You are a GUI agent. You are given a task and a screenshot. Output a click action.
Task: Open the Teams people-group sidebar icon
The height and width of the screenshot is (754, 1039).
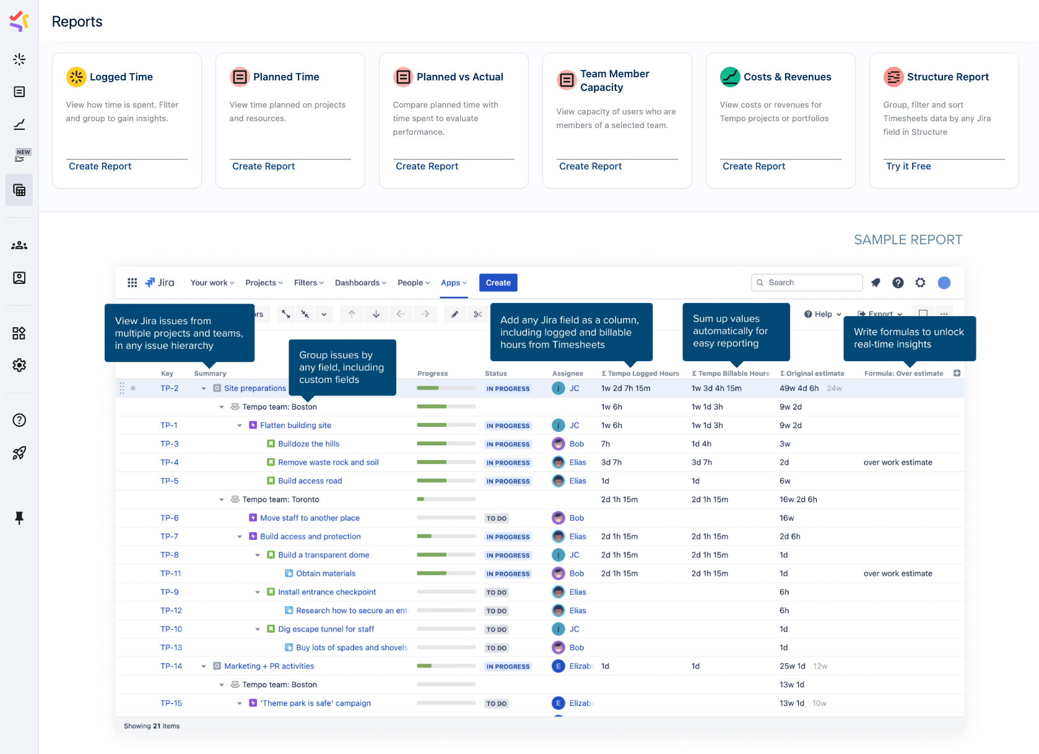click(x=19, y=246)
